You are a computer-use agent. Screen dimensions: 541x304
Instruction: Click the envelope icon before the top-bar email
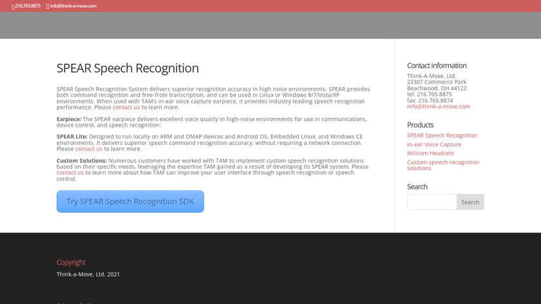48,6
